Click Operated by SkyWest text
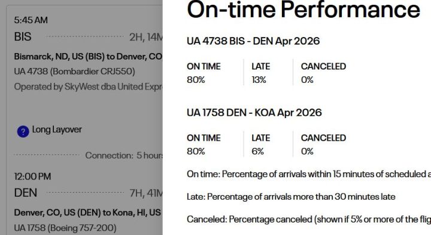This screenshot has height=235, width=431. coord(88,87)
